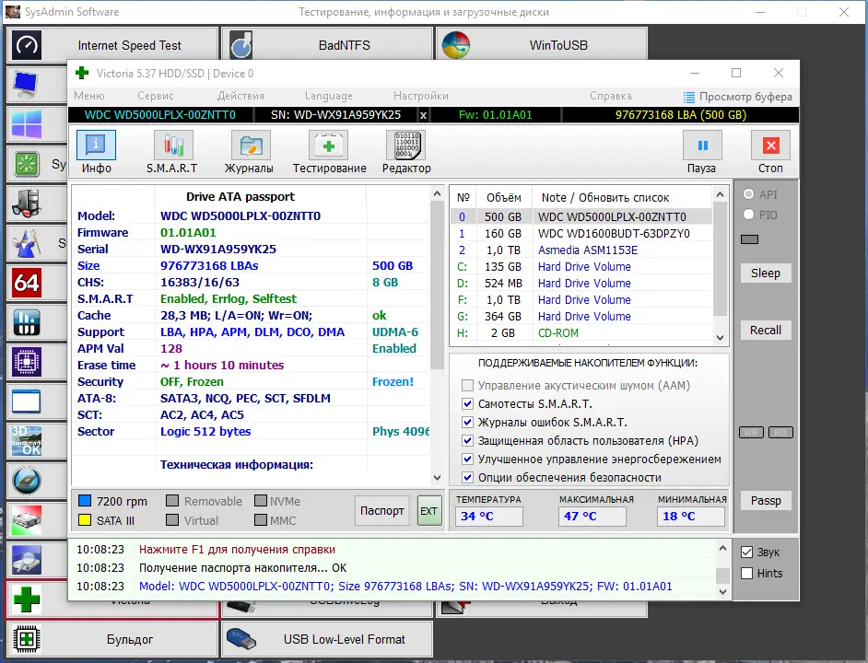The image size is (868, 663).
Task: Open the Справка menu
Action: pyautogui.click(x=611, y=96)
